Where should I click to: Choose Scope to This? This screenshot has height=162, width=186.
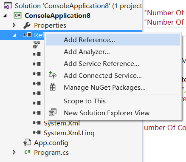[113, 101]
